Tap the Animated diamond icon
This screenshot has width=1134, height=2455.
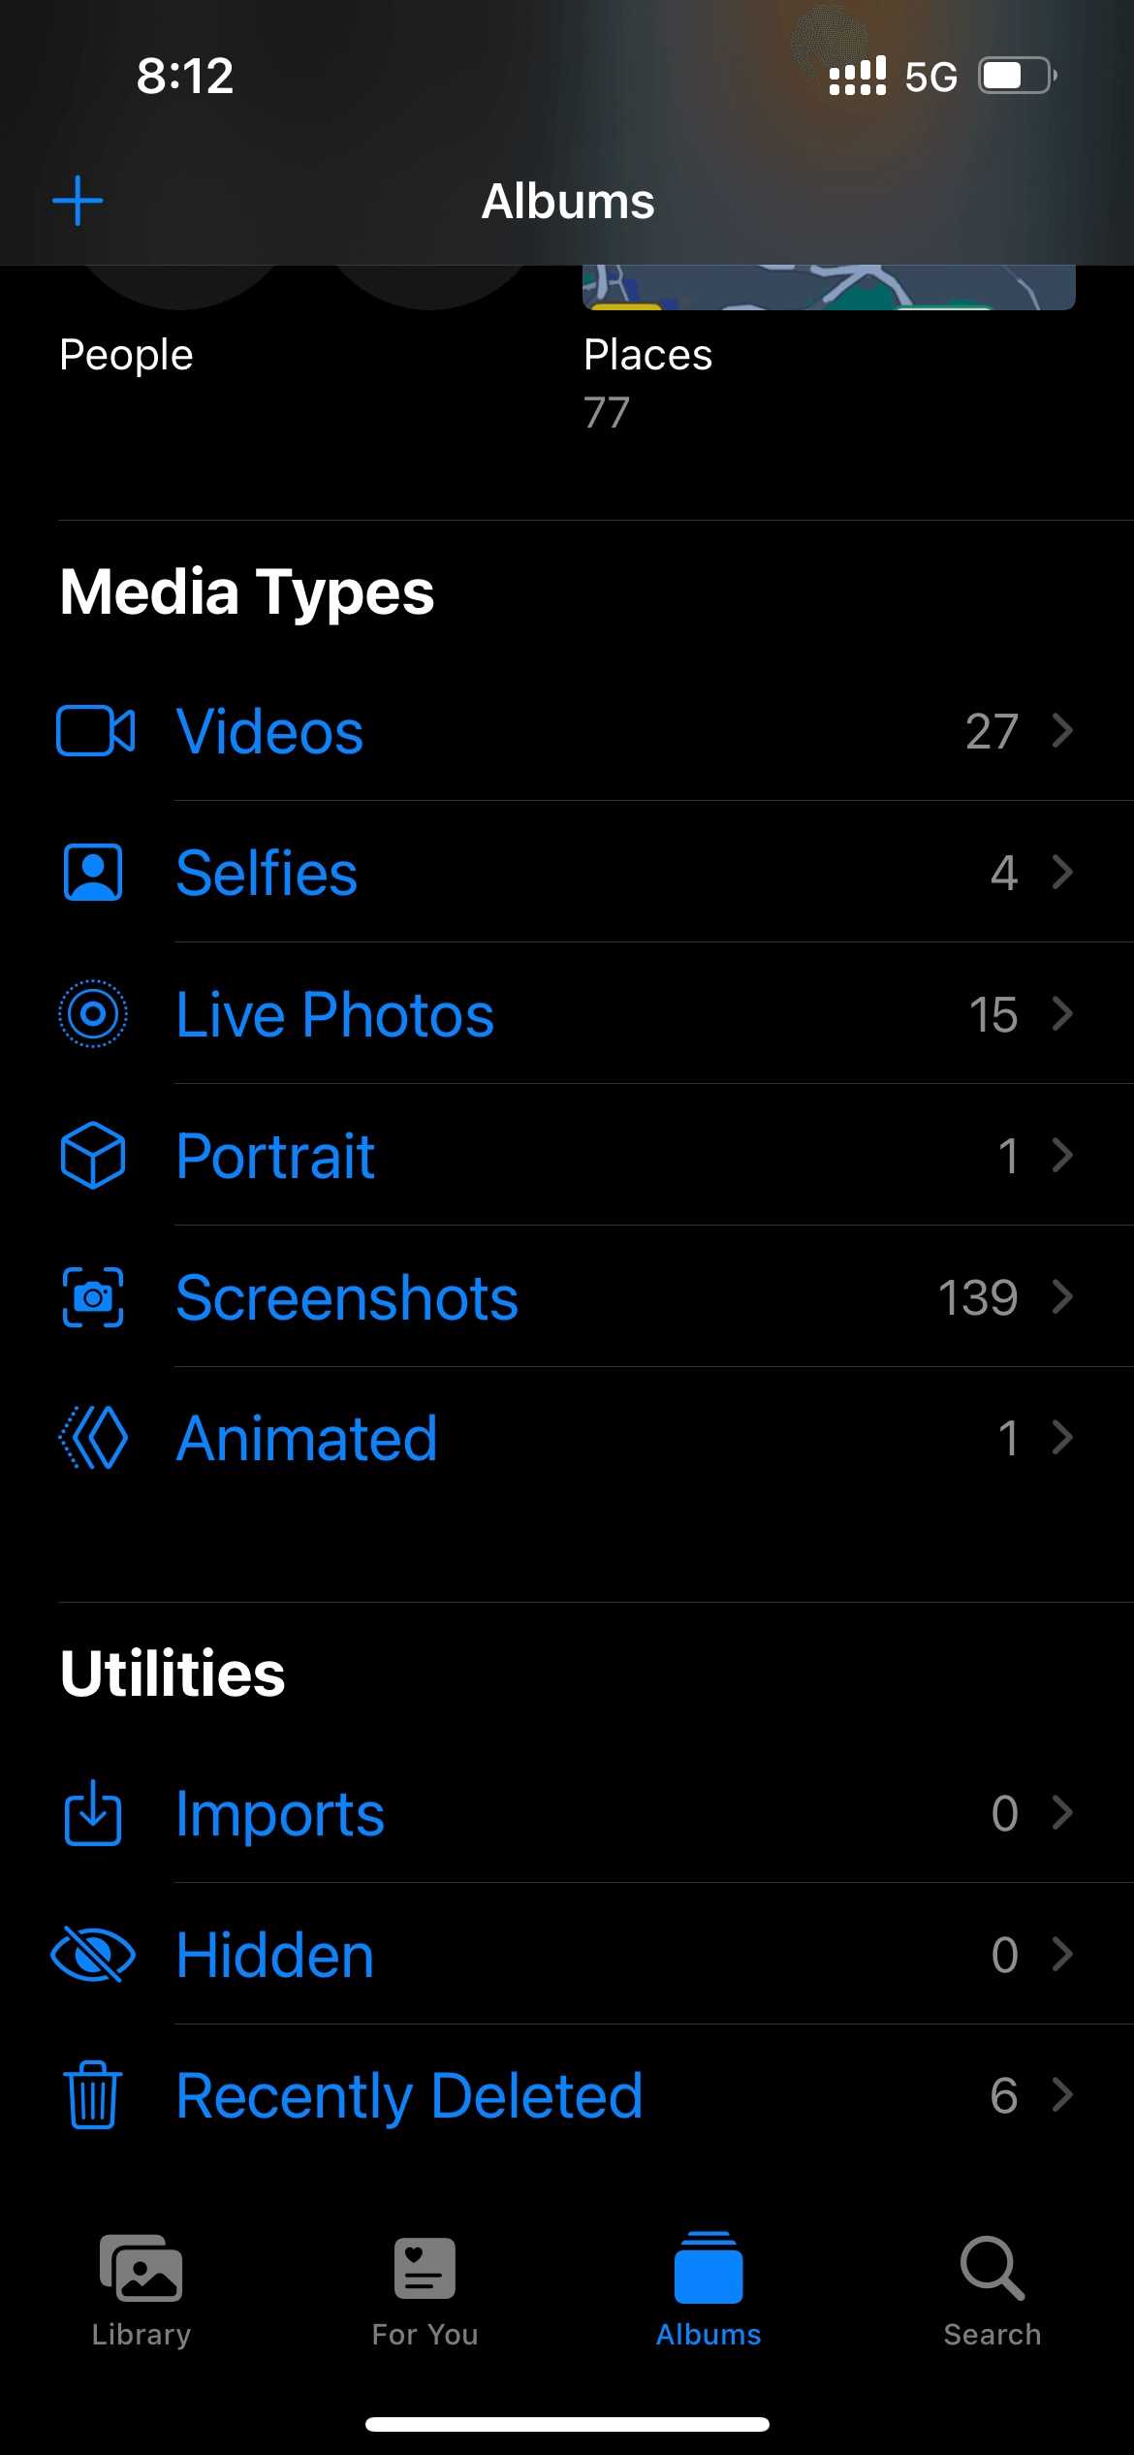pos(93,1439)
